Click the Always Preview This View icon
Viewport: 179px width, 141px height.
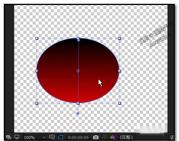(x=8, y=137)
